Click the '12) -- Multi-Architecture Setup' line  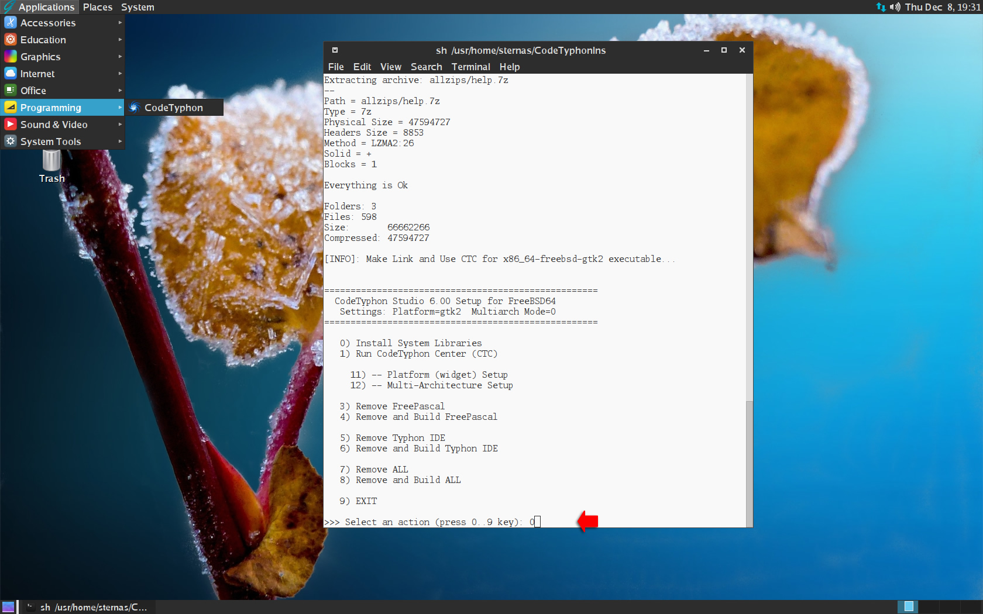tap(431, 385)
